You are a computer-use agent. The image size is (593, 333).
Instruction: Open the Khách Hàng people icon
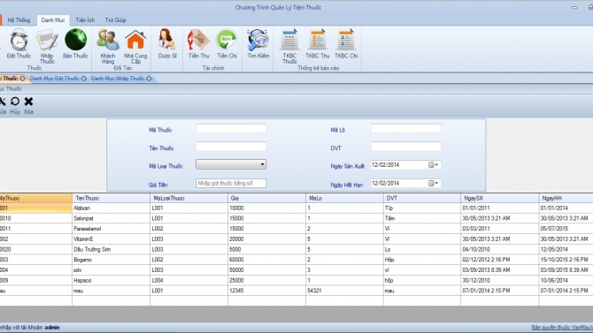coord(108,40)
